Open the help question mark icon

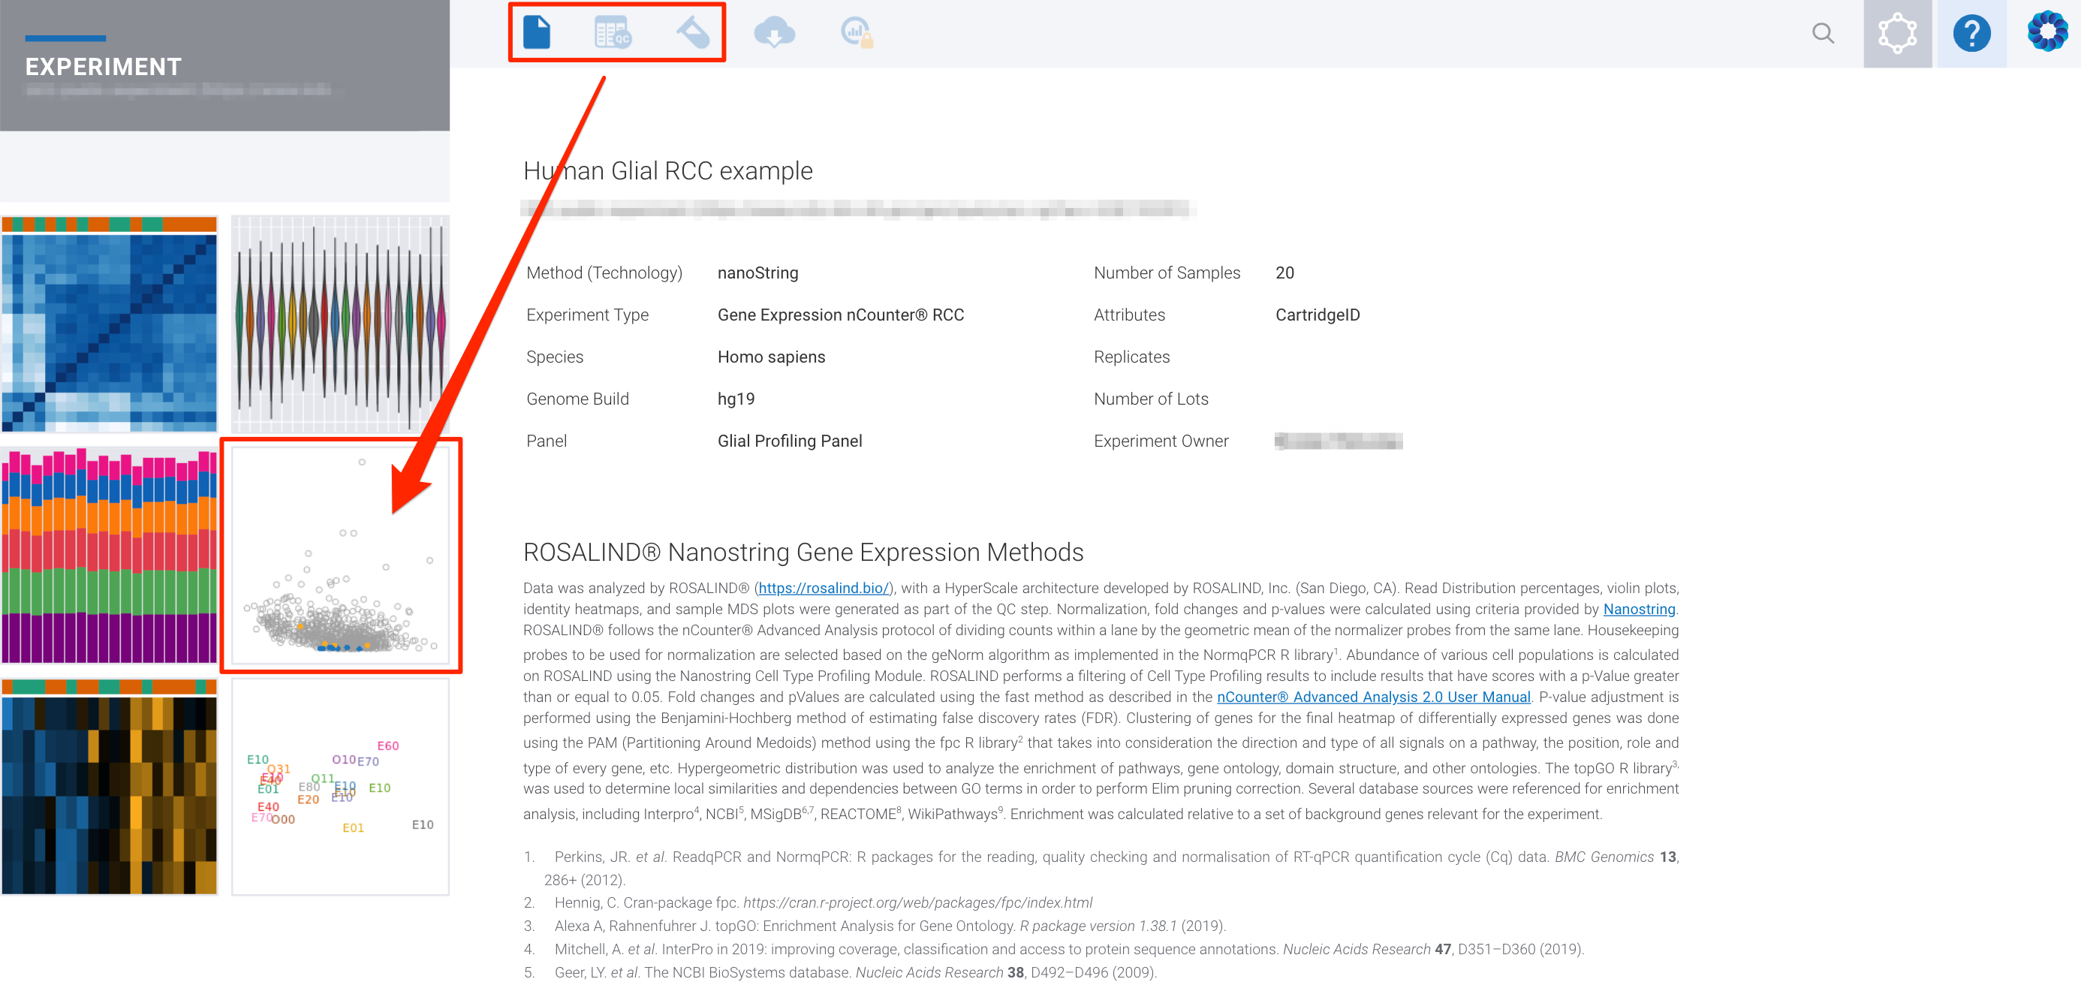(x=1971, y=34)
